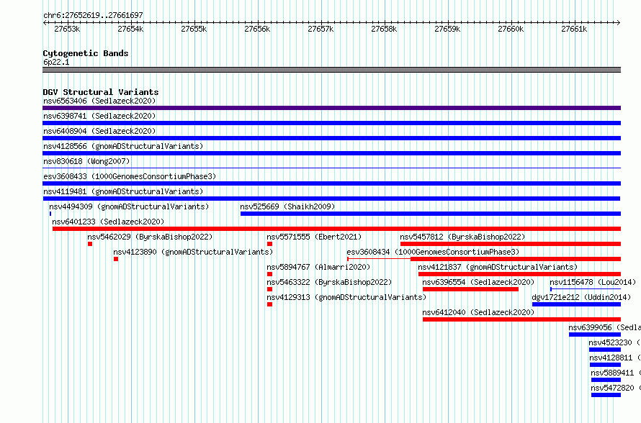Select the blue bar under dgv1721e212
Image resolution: width=641 pixels, height=423 pixels.
576,304
